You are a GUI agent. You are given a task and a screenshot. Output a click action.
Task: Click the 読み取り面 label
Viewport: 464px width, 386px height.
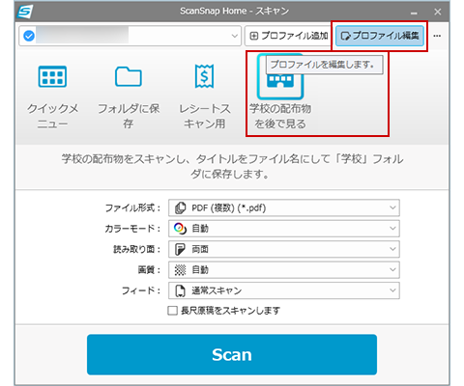click(136, 249)
